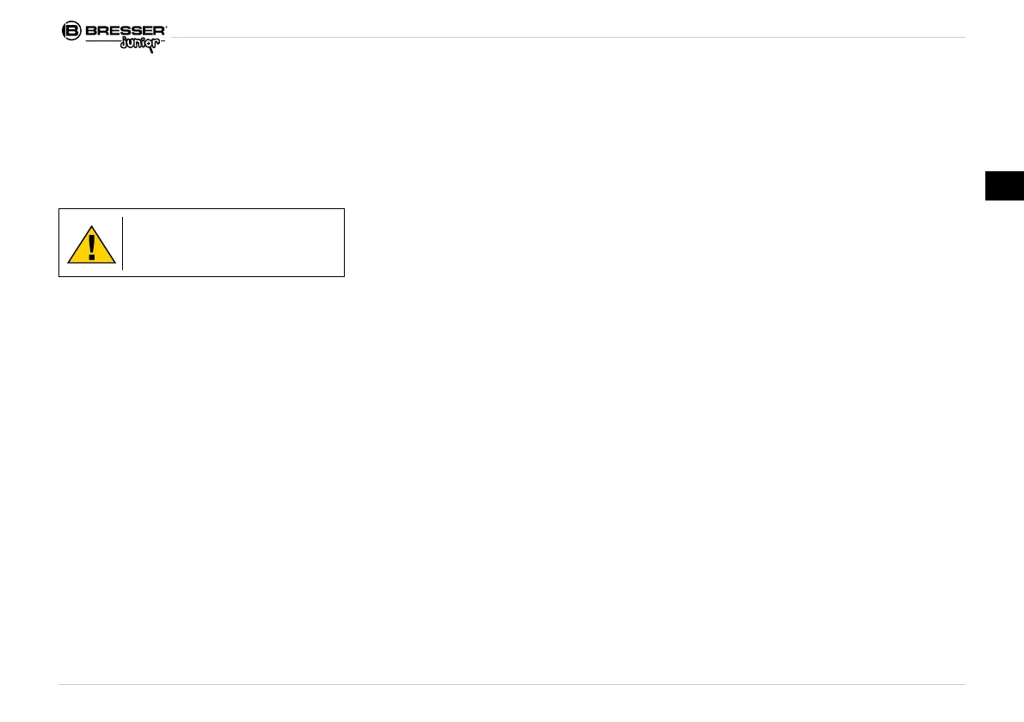The width and height of the screenshot is (1024, 722).
Task: Click the bottom border of the warning box
Action: pos(201,276)
